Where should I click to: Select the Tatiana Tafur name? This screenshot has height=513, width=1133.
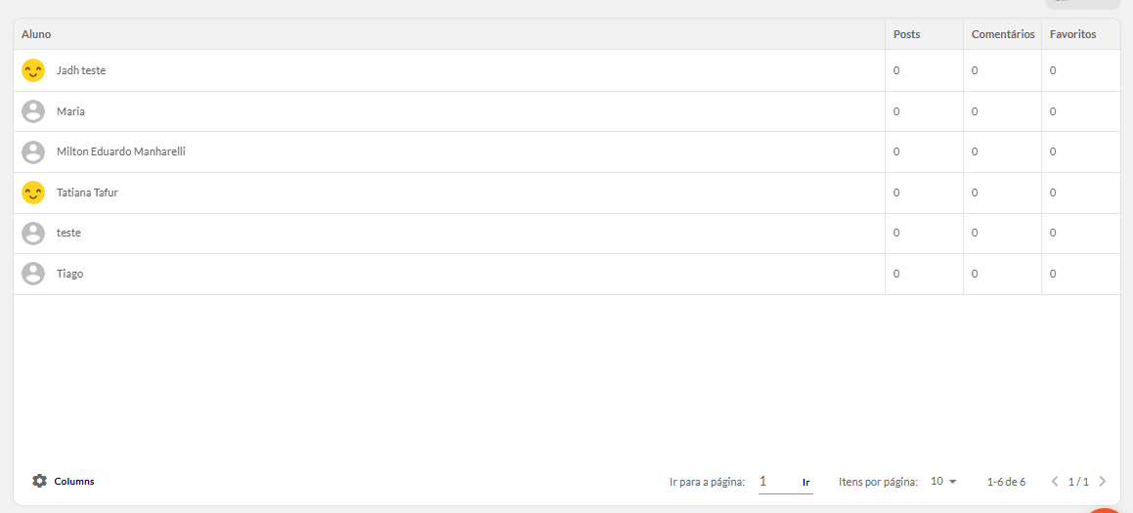click(87, 192)
